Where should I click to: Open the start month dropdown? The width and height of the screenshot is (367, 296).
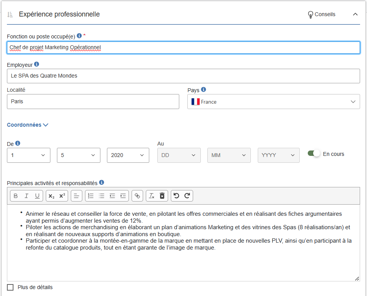click(78, 155)
